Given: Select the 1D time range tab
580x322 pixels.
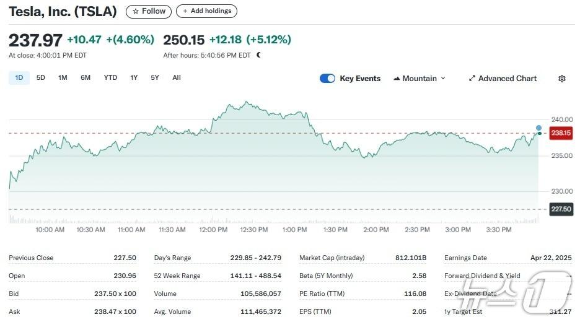Looking at the screenshot, I should [19, 78].
